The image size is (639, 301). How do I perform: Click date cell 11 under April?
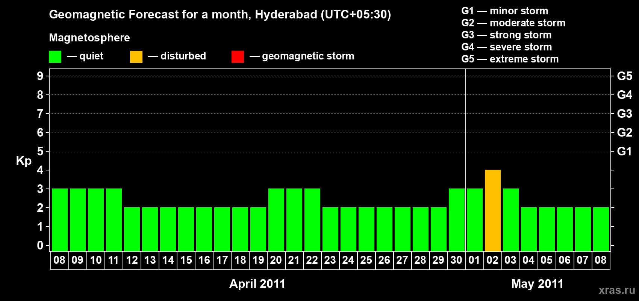(x=114, y=260)
